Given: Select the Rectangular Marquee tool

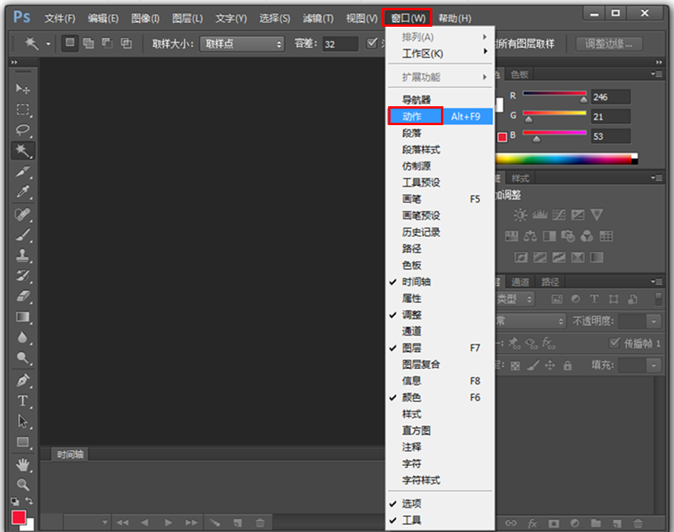Looking at the screenshot, I should (23, 110).
